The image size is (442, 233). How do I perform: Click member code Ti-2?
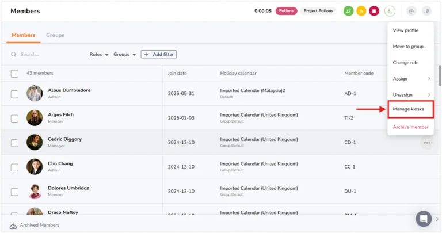tap(348, 118)
